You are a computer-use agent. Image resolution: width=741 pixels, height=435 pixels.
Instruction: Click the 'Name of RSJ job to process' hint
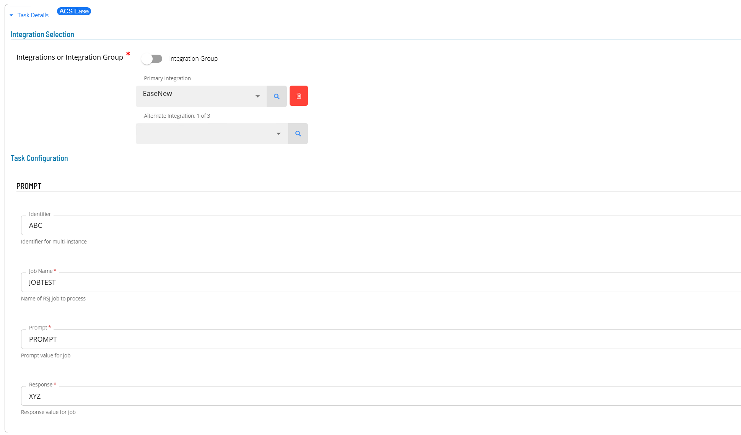pos(53,299)
